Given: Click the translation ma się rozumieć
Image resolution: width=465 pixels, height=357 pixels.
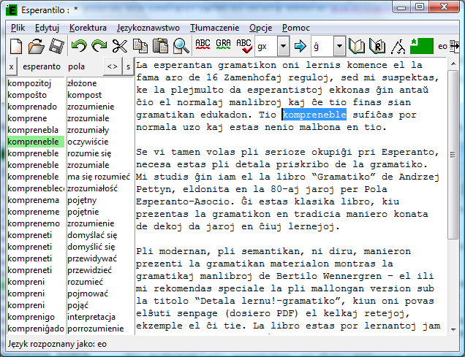Looking at the screenshot, I should click(x=99, y=177).
